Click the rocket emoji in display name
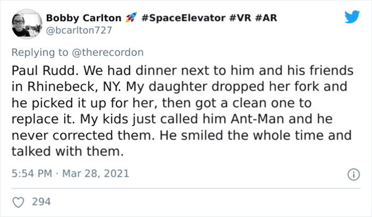This screenshot has height=217, width=372. (x=131, y=18)
